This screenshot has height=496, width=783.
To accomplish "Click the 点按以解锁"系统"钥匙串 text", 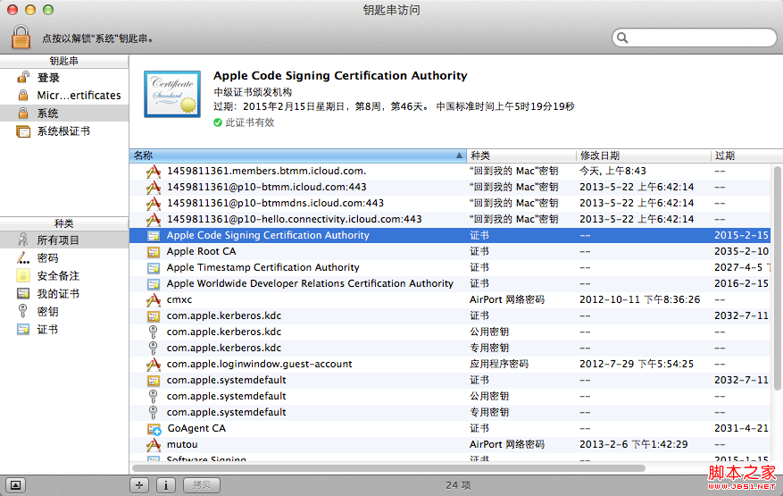I will [98, 38].
